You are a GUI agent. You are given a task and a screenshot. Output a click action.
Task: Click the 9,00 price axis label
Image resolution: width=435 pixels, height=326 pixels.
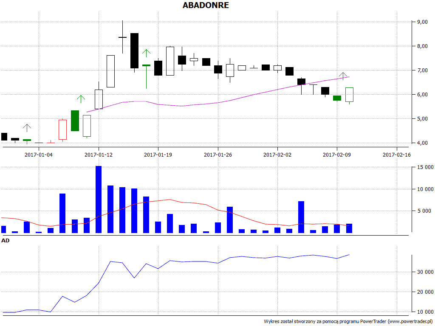click(422, 22)
